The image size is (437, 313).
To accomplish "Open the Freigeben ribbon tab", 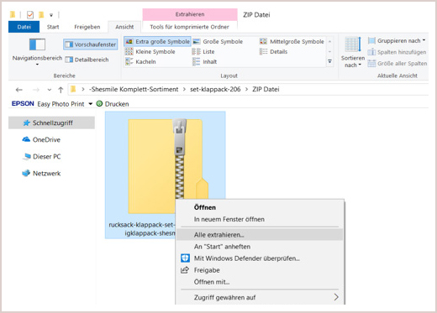I will [87, 27].
